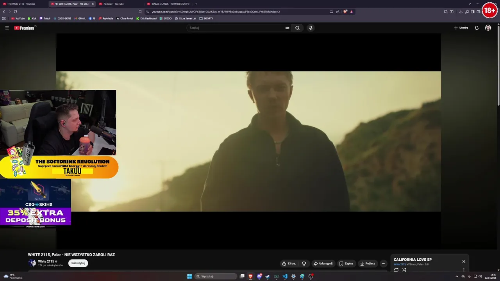Open Steam from the taskbar
This screenshot has height=281, width=500.
[268, 276]
